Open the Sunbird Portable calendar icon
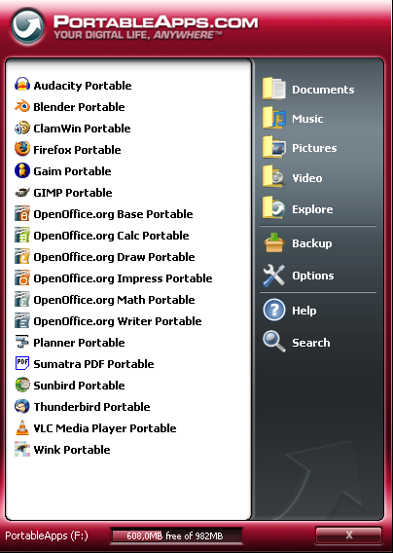 21,385
